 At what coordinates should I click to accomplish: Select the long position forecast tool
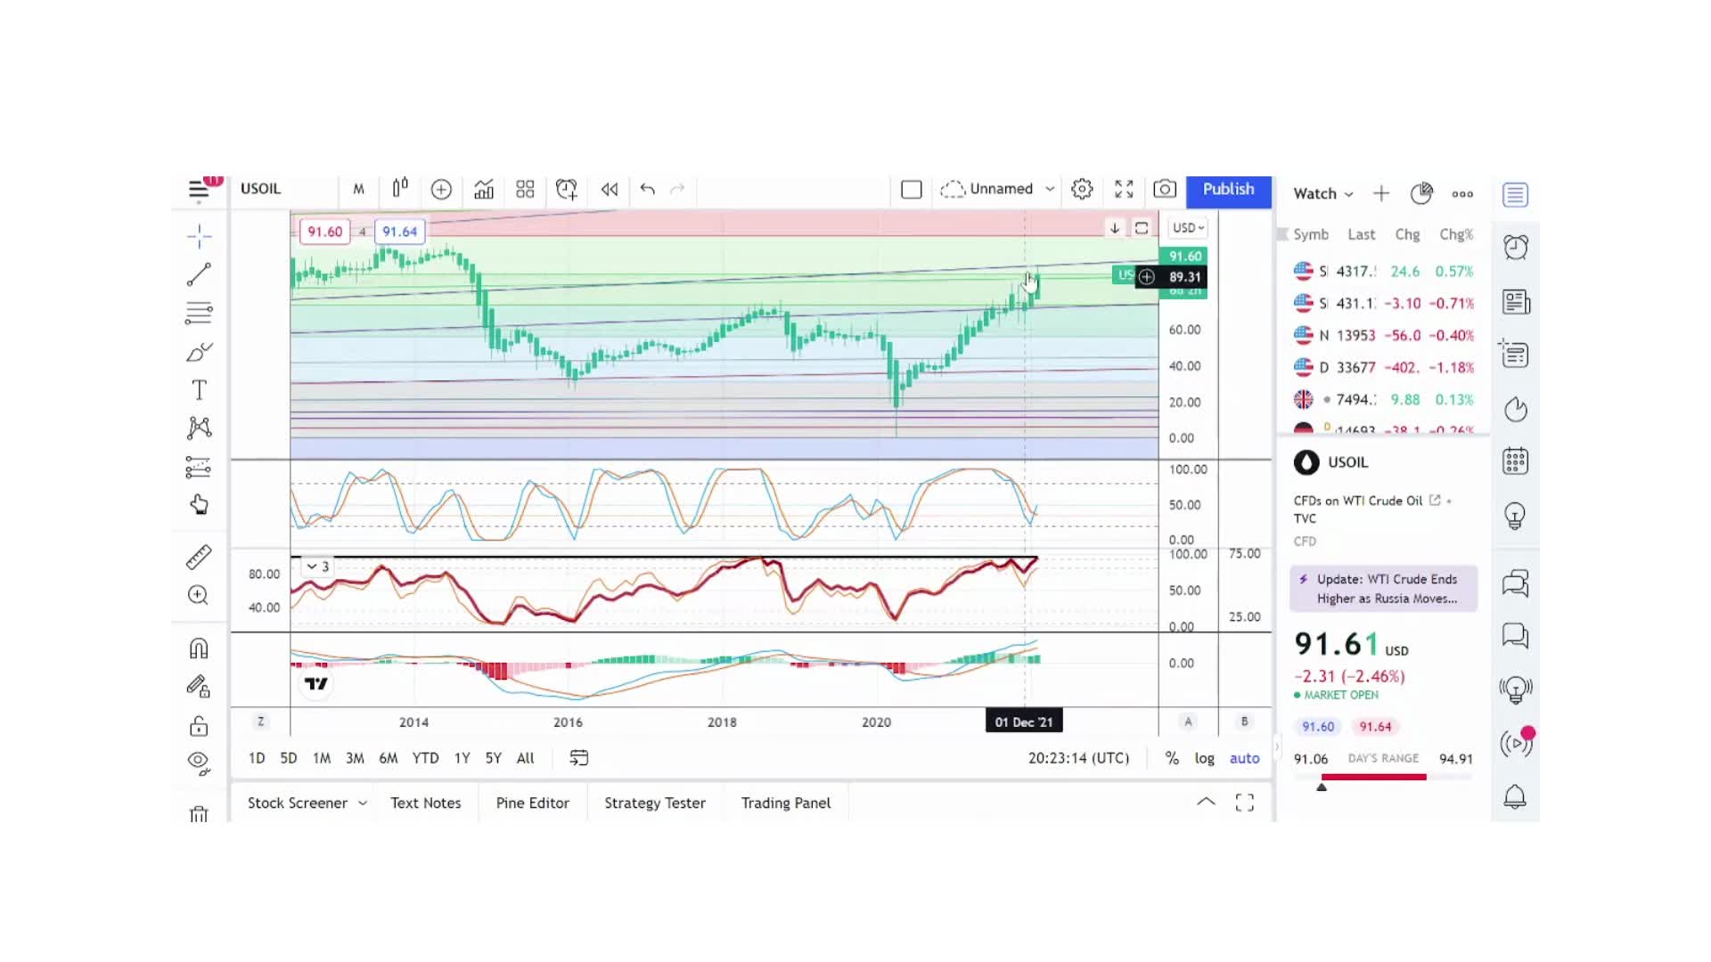(x=198, y=467)
